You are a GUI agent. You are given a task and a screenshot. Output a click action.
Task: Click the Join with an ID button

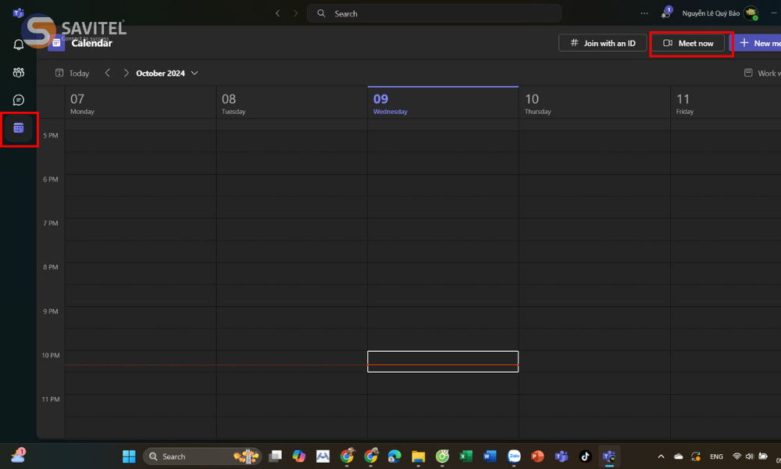(x=602, y=43)
